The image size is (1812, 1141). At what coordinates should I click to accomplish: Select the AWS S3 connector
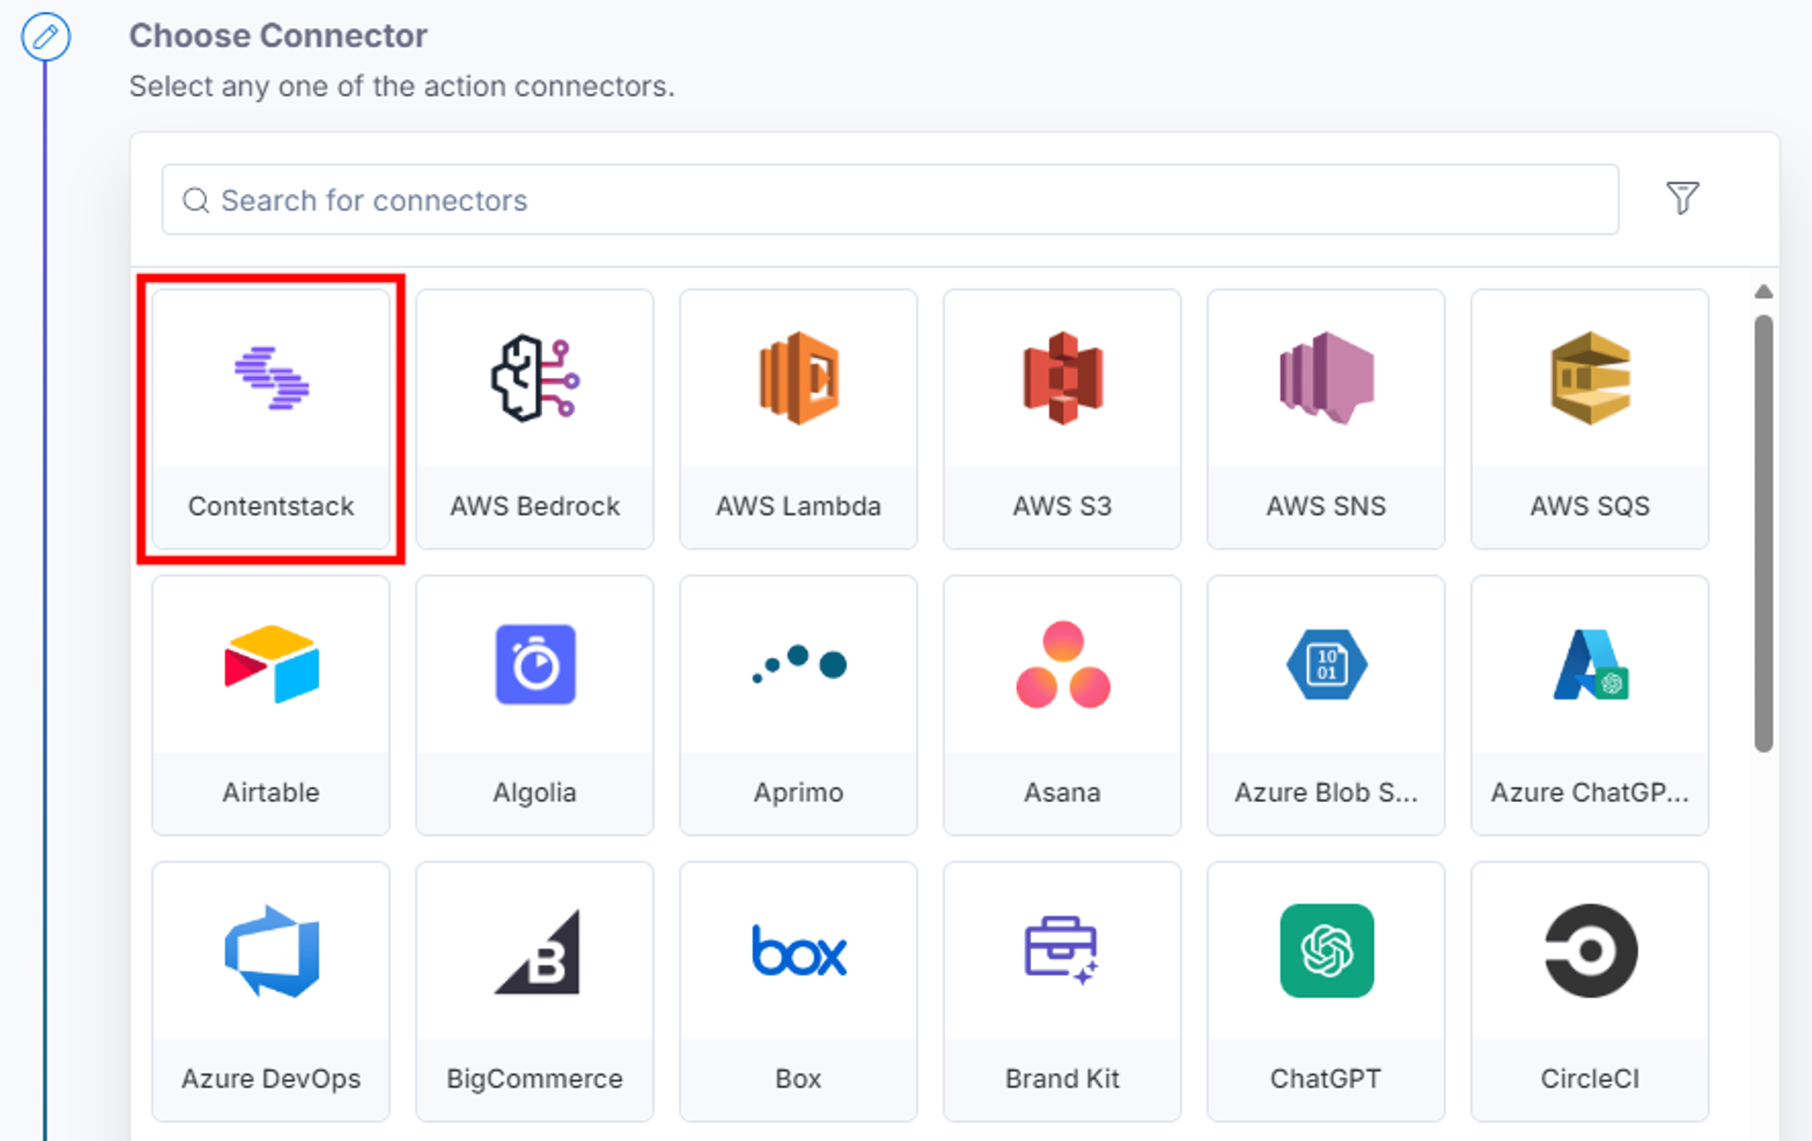tap(1062, 419)
